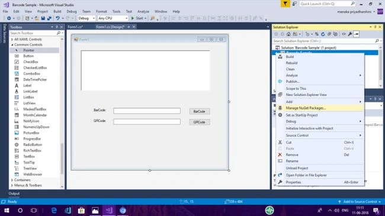Click View Code icon in Solution Explorer toolbar
Image resolution: width=385 pixels, height=216 pixels.
pos(344,34)
